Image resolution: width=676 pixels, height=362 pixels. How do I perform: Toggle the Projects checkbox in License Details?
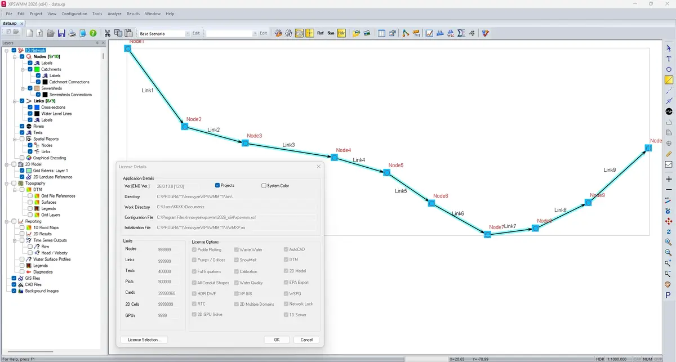[x=217, y=185]
